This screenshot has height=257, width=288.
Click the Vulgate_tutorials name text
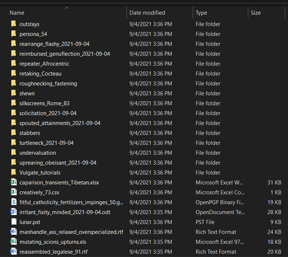(40, 172)
